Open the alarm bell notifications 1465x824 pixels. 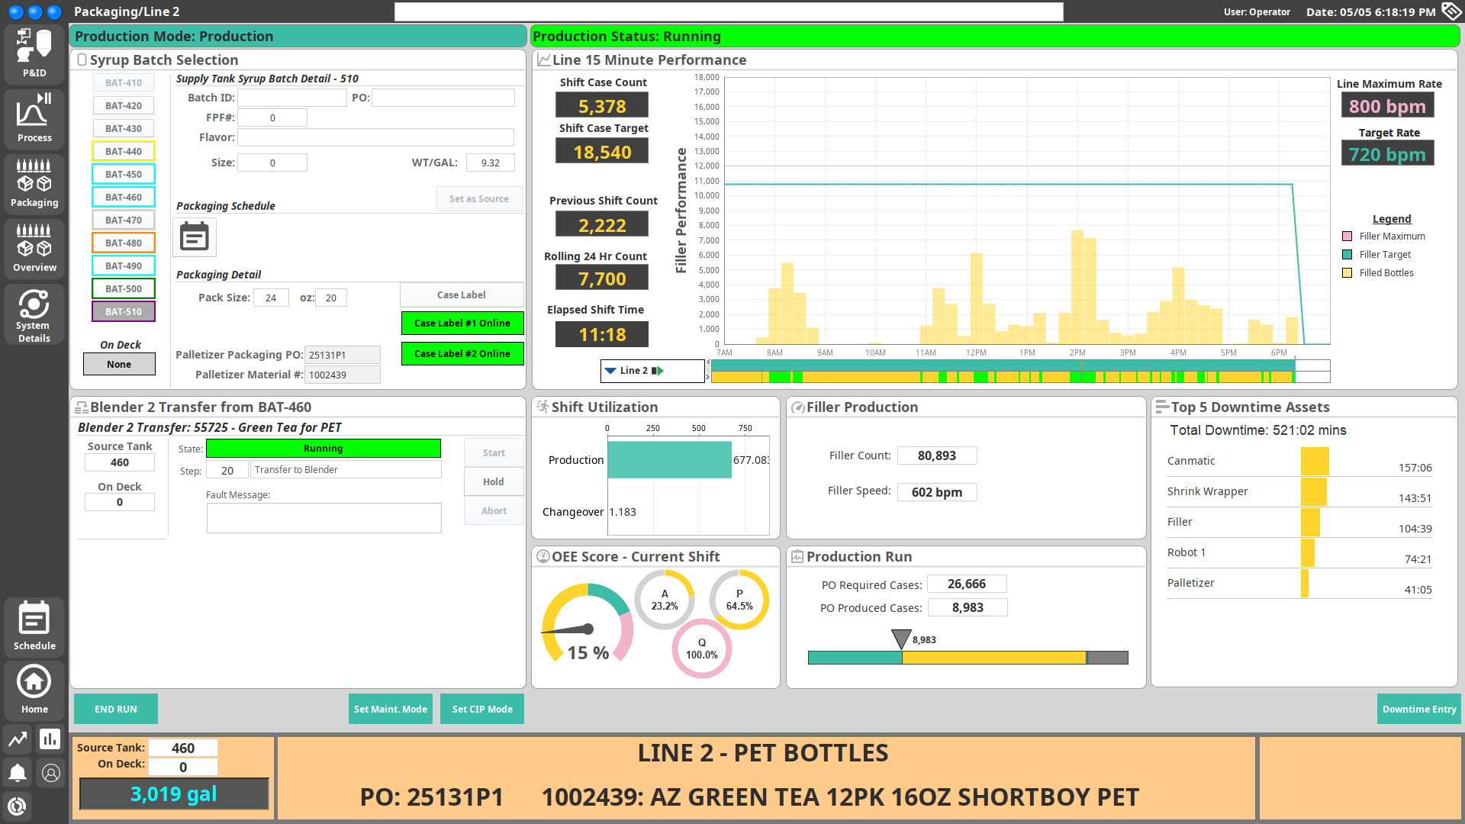18,773
